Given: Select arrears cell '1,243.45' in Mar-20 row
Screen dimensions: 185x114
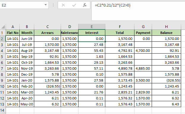Looking at the screenshot, I should (47, 92).
